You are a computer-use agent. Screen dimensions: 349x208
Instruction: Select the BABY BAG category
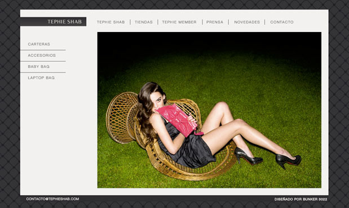[38, 66]
